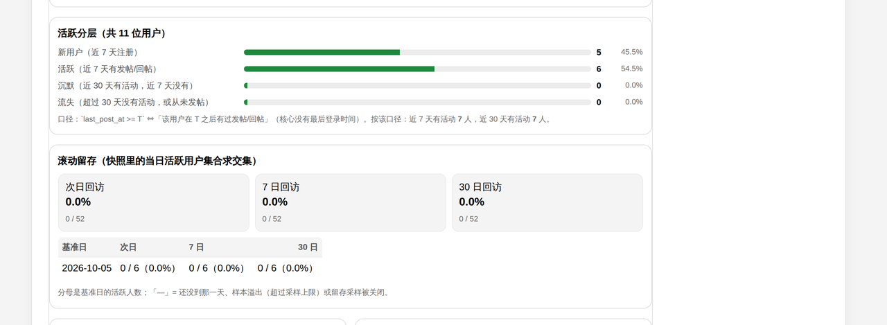Select the 7 日回访 retention card

pyautogui.click(x=351, y=202)
